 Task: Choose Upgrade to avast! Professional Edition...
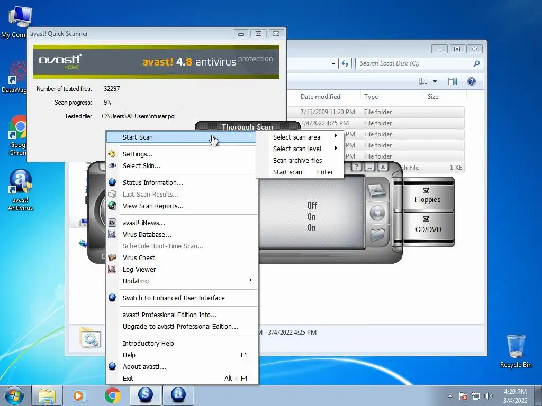(x=182, y=326)
